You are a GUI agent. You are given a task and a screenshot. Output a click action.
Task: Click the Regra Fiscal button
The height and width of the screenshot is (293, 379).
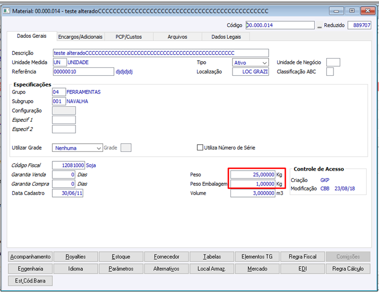coord(302,257)
